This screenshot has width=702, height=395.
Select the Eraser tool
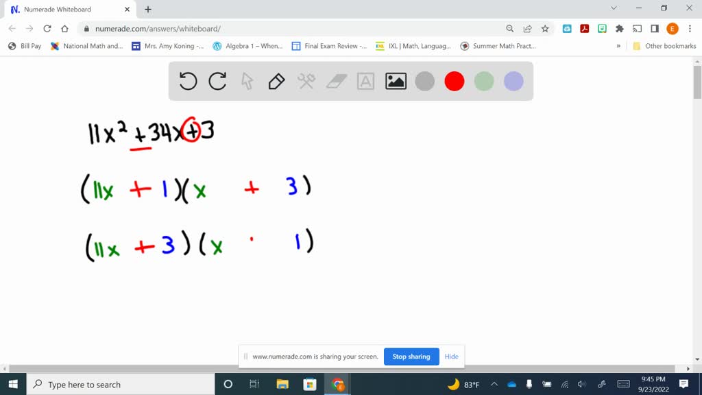tap(335, 81)
